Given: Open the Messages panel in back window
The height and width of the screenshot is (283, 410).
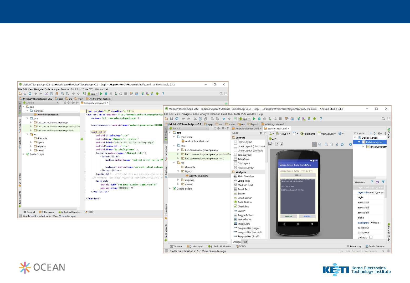Looking at the screenshot, I should point(47,212).
